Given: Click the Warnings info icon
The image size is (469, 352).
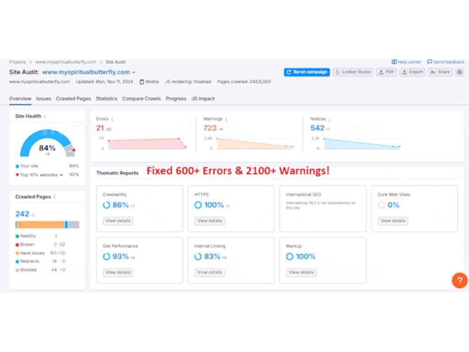Looking at the screenshot, I should pyautogui.click(x=226, y=119).
